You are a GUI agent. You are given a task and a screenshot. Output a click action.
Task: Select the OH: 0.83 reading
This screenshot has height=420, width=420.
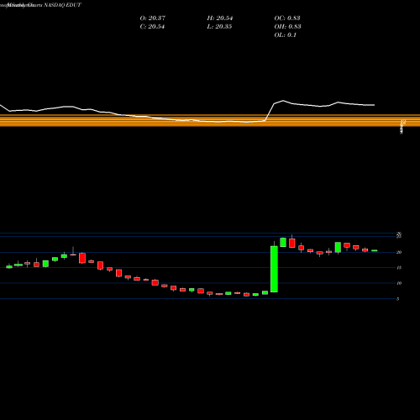[x=287, y=27]
